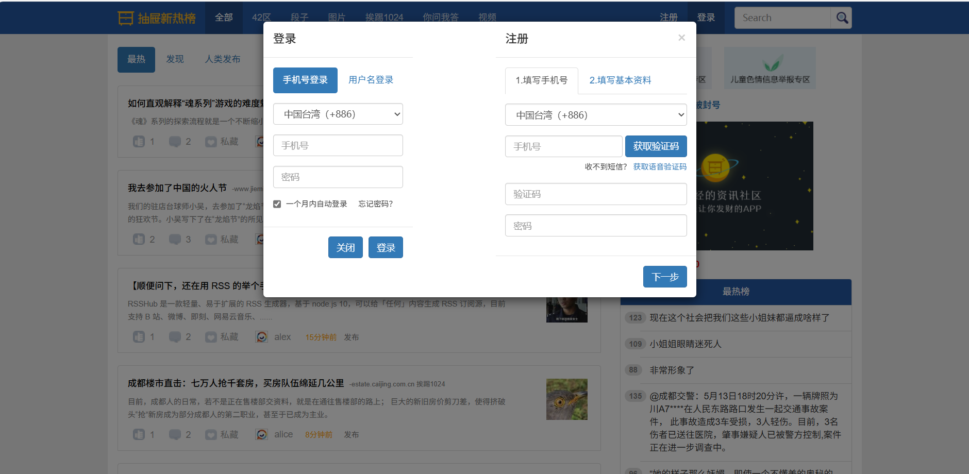Expand country code dropdown in register form
Image resolution: width=969 pixels, height=474 pixels.
coord(596,115)
